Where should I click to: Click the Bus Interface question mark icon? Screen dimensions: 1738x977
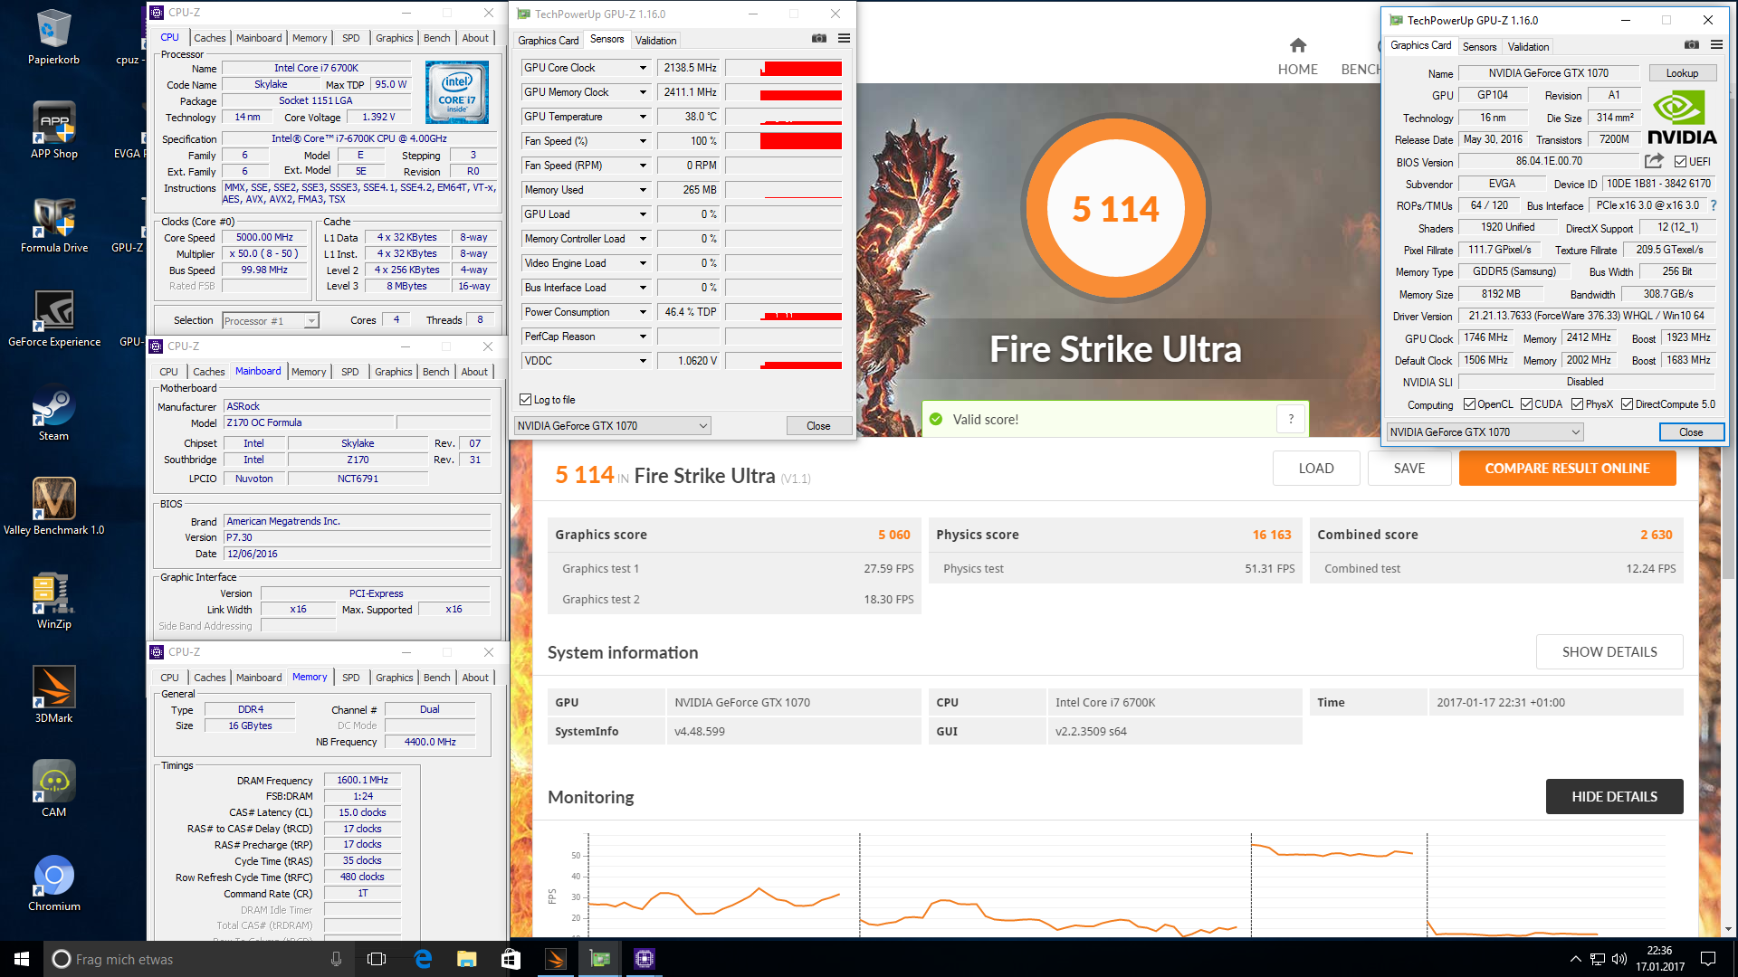click(1714, 205)
